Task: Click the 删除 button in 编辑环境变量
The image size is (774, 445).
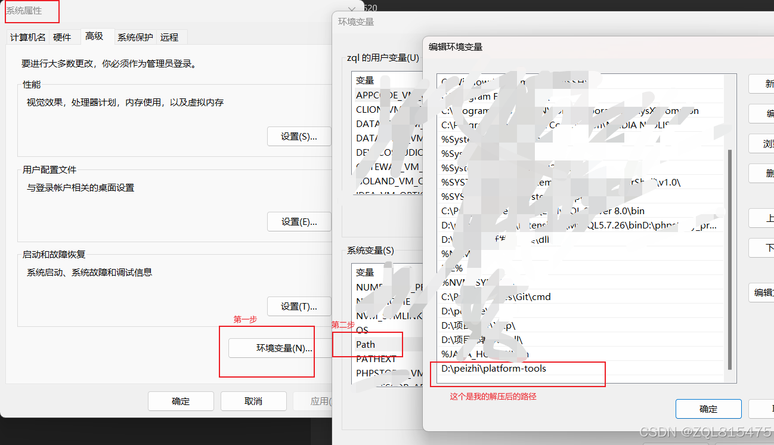Action: point(761,174)
